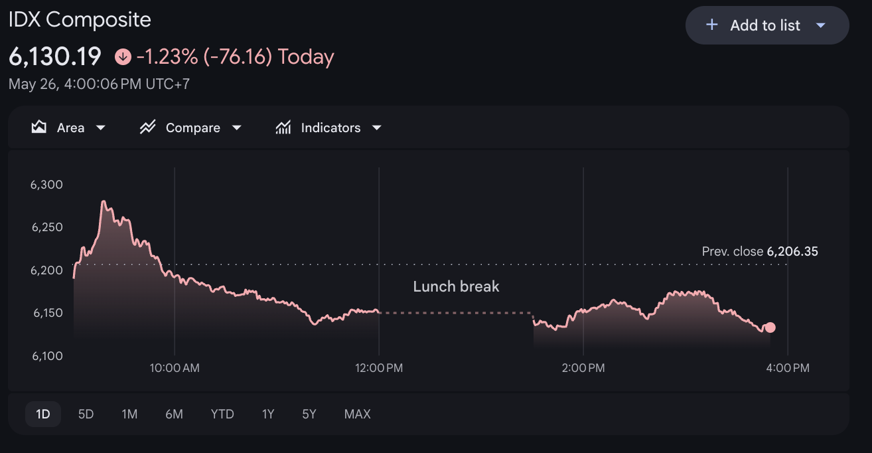Switch to the 1M time range

pos(129,414)
